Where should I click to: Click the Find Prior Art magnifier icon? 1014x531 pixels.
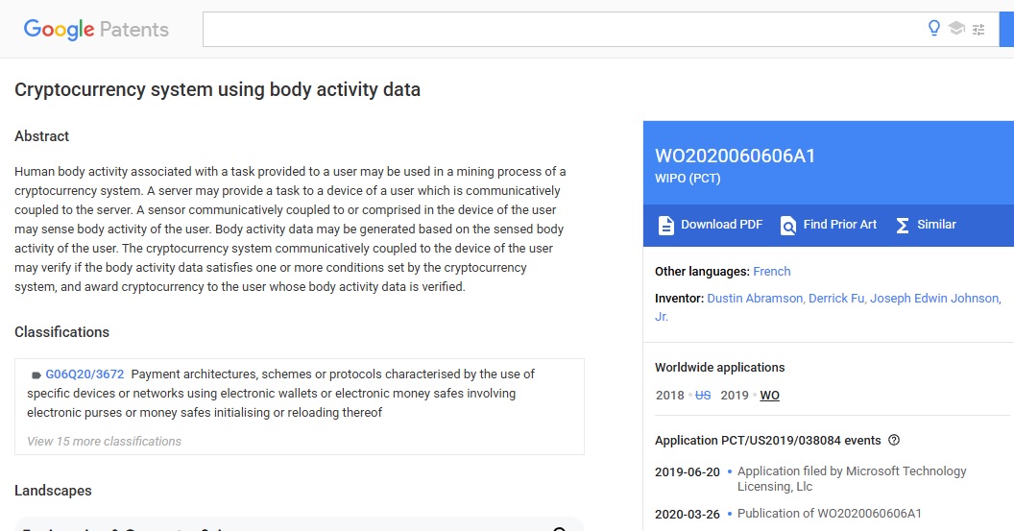[788, 225]
